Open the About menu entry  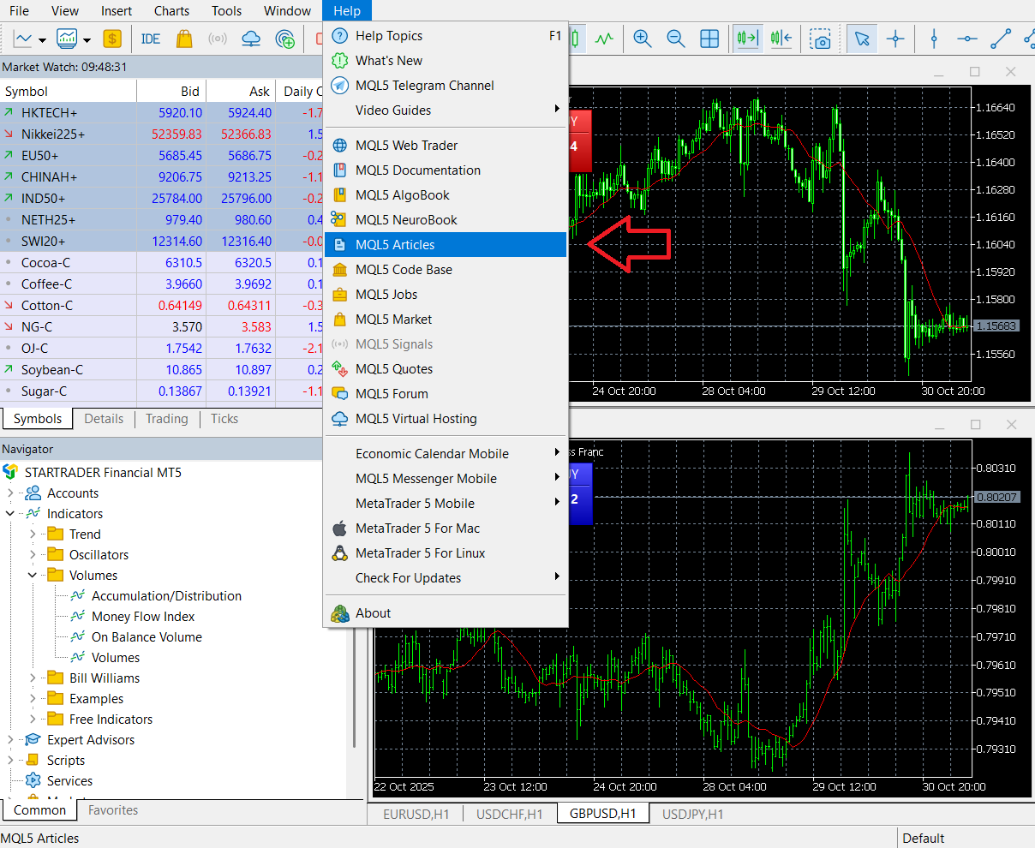pos(446,613)
